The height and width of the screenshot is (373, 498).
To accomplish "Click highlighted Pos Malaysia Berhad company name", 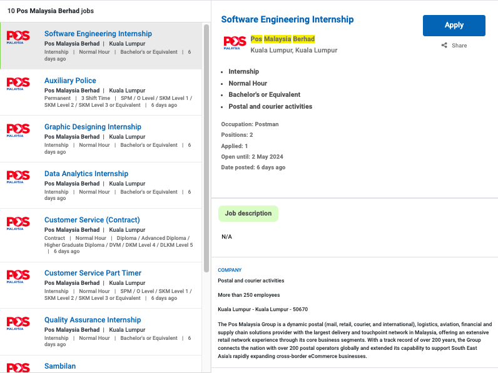I will coord(282,39).
